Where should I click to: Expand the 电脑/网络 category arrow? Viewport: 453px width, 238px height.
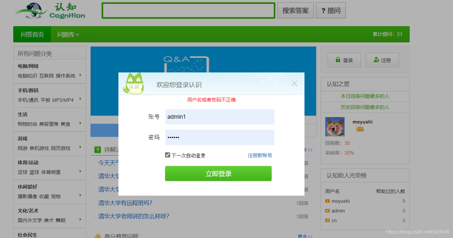click(x=80, y=75)
